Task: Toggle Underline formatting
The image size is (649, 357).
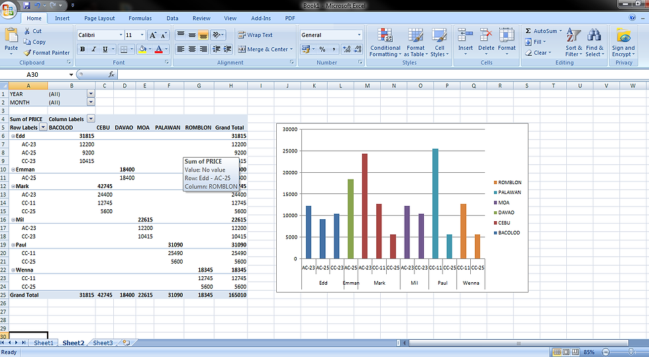Action: (105, 49)
